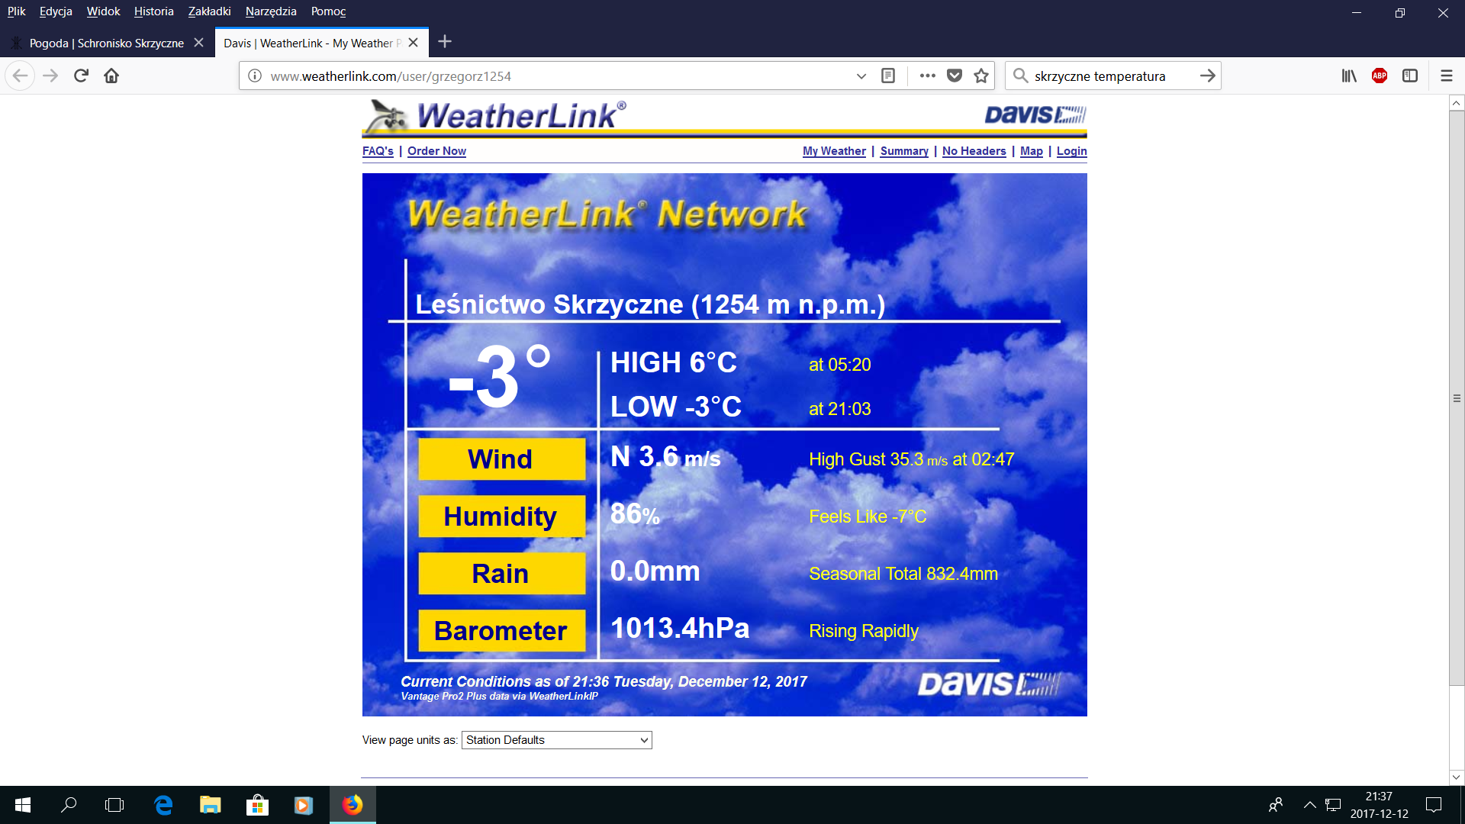Open Microsoft Store from taskbar
The image size is (1465, 824).
pyautogui.click(x=257, y=805)
